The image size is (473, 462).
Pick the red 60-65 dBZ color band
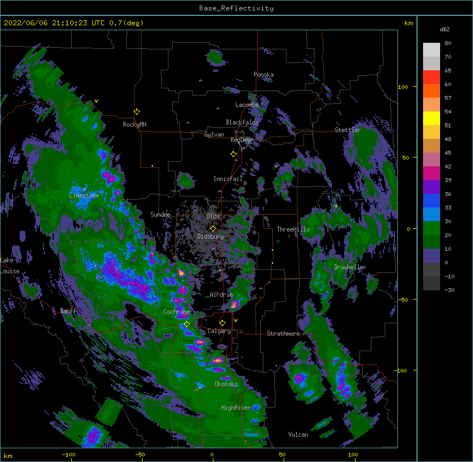click(431, 77)
